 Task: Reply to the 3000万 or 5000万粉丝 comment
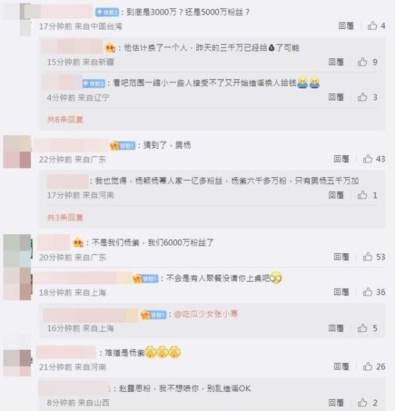[x=346, y=26]
